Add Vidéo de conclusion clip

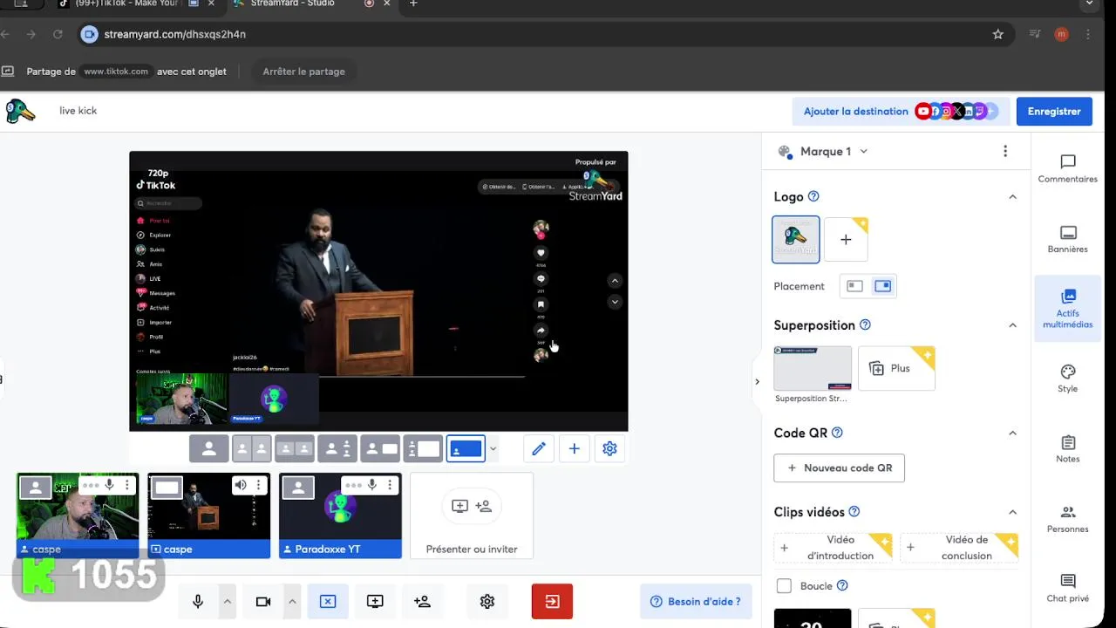pyautogui.click(x=959, y=548)
